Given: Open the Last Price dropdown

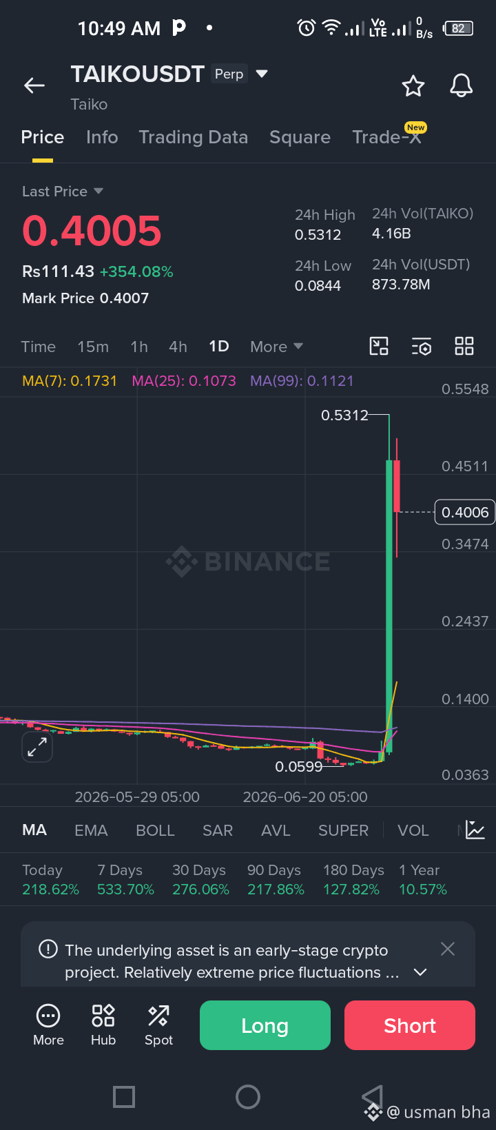Looking at the screenshot, I should [63, 192].
